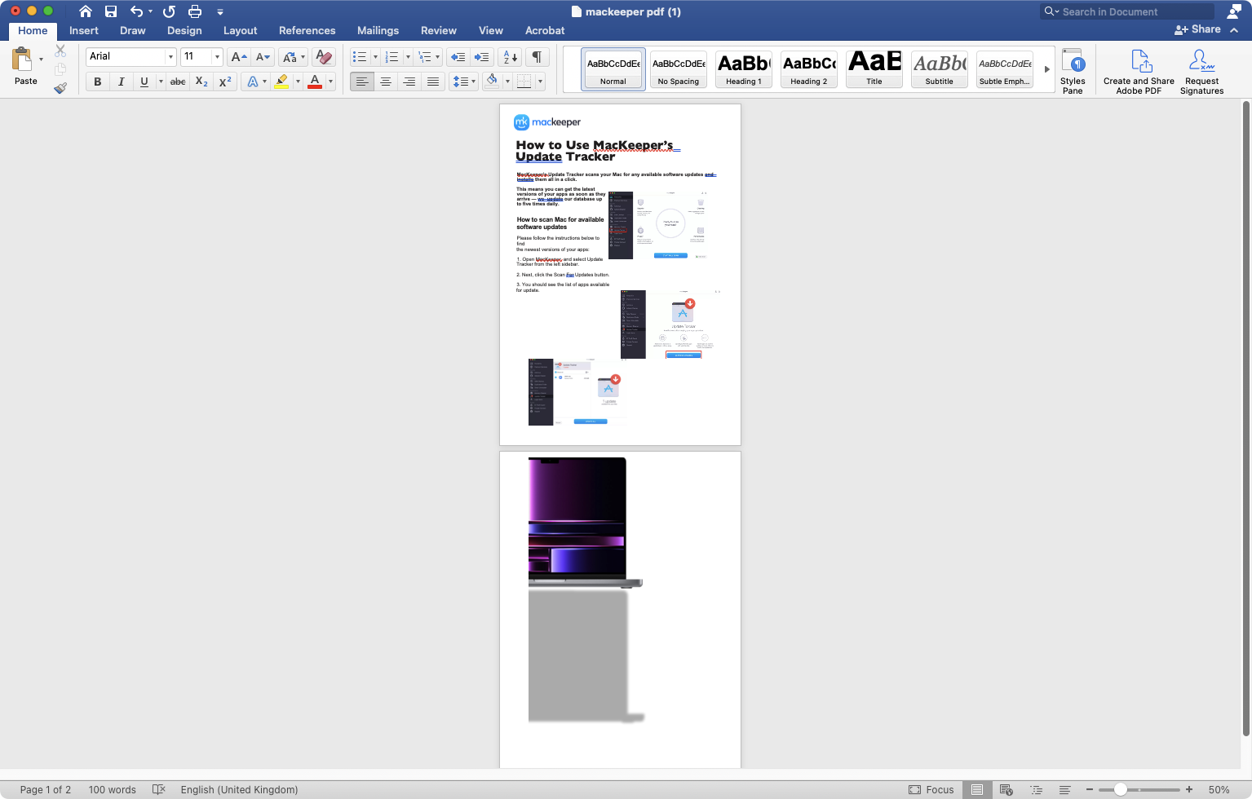Toggle show paragraph marks pilcrow

(x=538, y=57)
